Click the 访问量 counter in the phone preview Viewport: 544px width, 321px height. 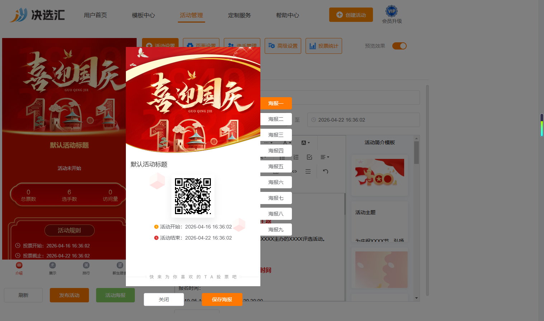pos(110,195)
